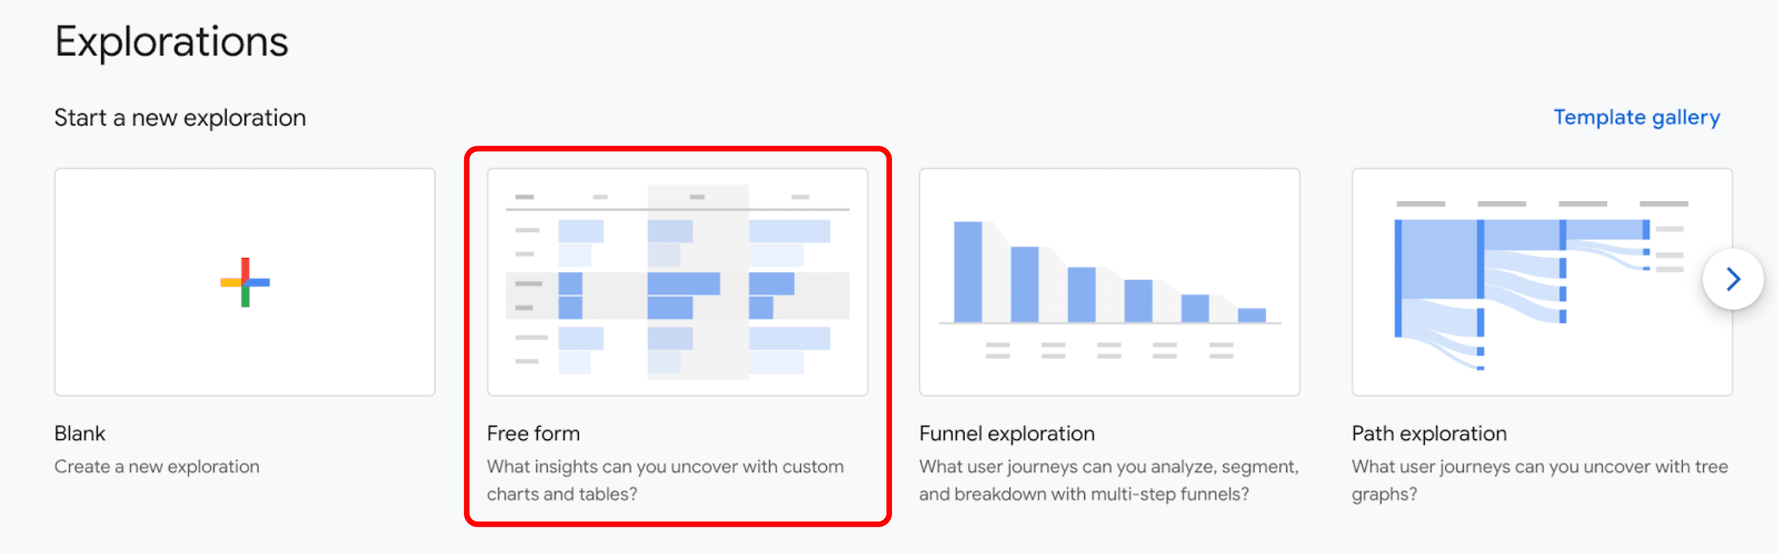The height and width of the screenshot is (554, 1779).
Task: Click the header row line in Free form preview
Action: tap(677, 208)
